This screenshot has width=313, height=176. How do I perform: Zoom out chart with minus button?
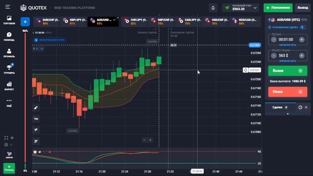coord(144,140)
